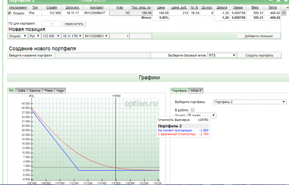This screenshot has width=289, height=185.
Task: Delete the Put option row with X icon
Action: [x=284, y=13]
